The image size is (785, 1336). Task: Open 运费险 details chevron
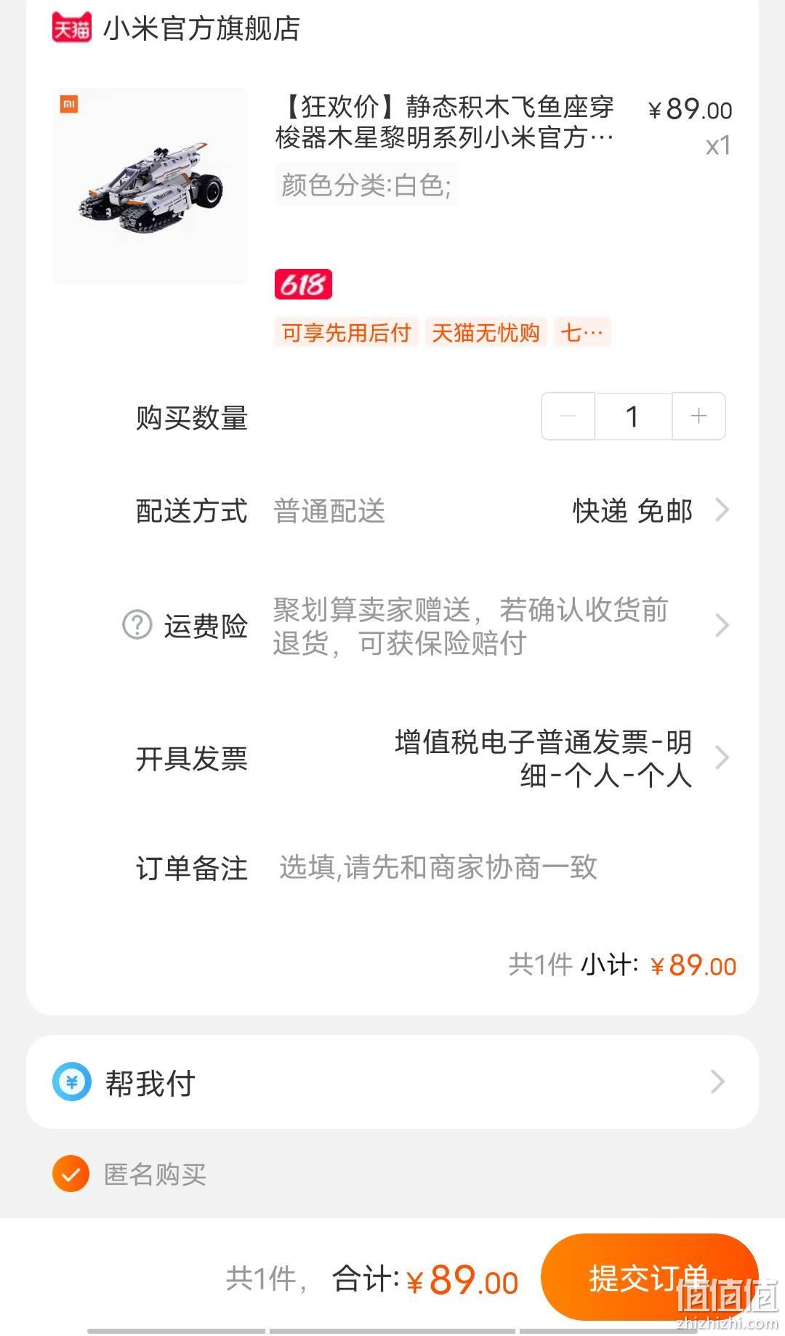pyautogui.click(x=721, y=625)
